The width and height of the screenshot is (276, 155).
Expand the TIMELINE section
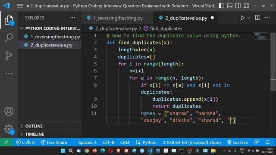[50, 134]
